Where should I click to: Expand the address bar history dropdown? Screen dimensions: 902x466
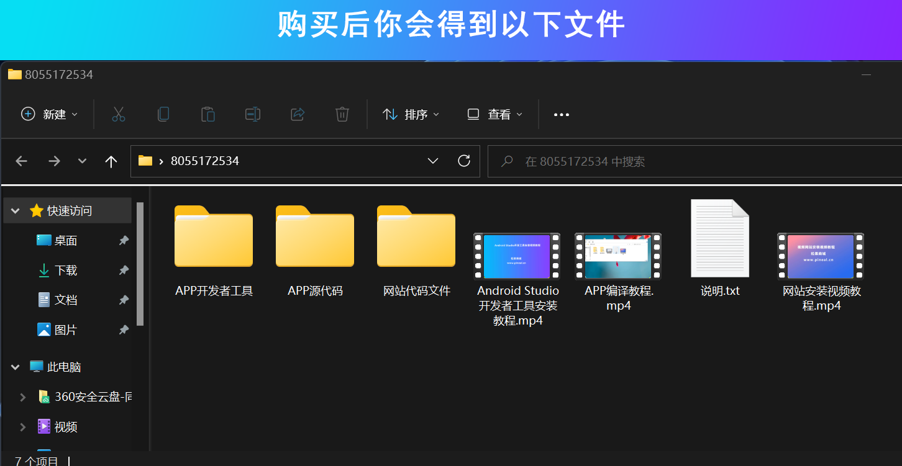pyautogui.click(x=433, y=161)
